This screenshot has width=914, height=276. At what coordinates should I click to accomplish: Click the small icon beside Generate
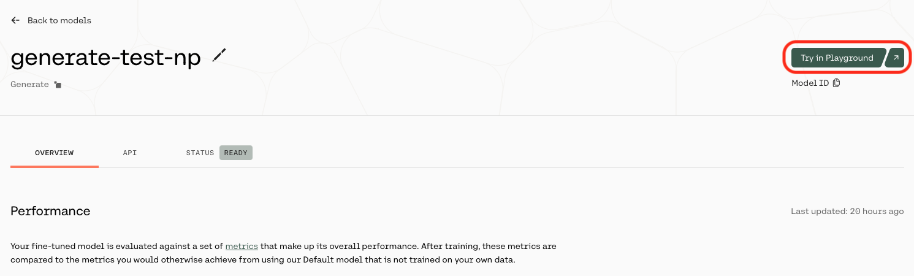click(58, 85)
